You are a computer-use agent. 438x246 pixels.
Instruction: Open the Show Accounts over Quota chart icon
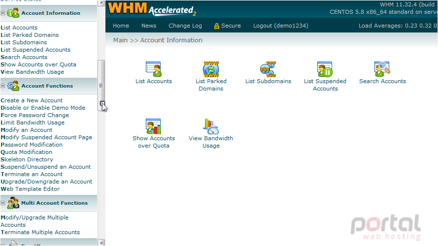click(154, 126)
